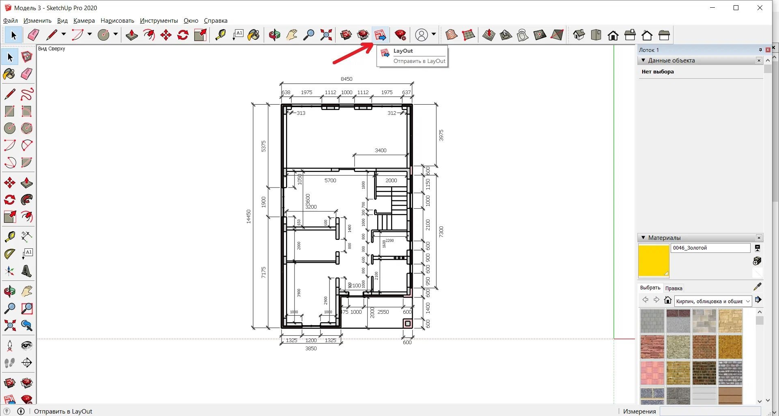Select the red brick material thumbnail

click(x=704, y=347)
